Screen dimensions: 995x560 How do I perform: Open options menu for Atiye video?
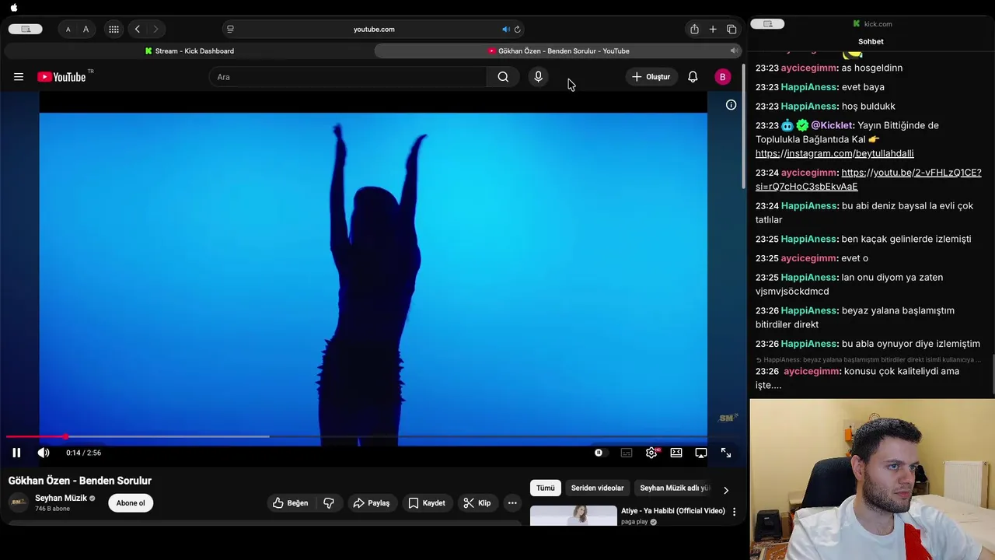pos(734,512)
